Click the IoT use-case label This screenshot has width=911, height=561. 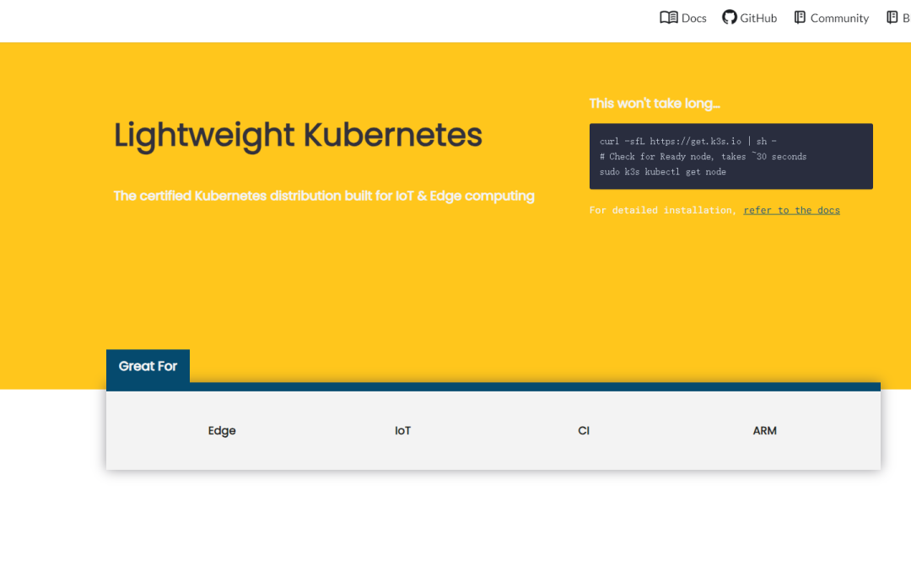402,431
